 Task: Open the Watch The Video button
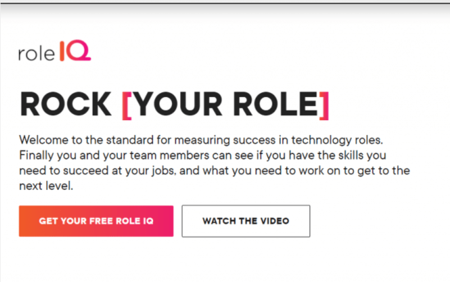pyautogui.click(x=246, y=221)
